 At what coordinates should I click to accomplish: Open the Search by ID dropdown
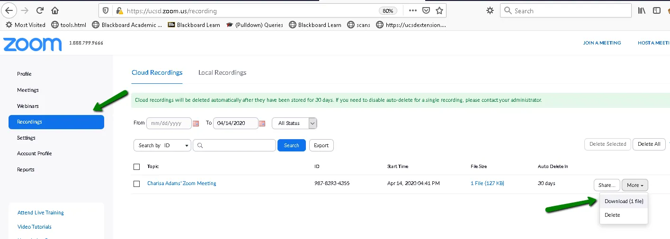pos(162,145)
